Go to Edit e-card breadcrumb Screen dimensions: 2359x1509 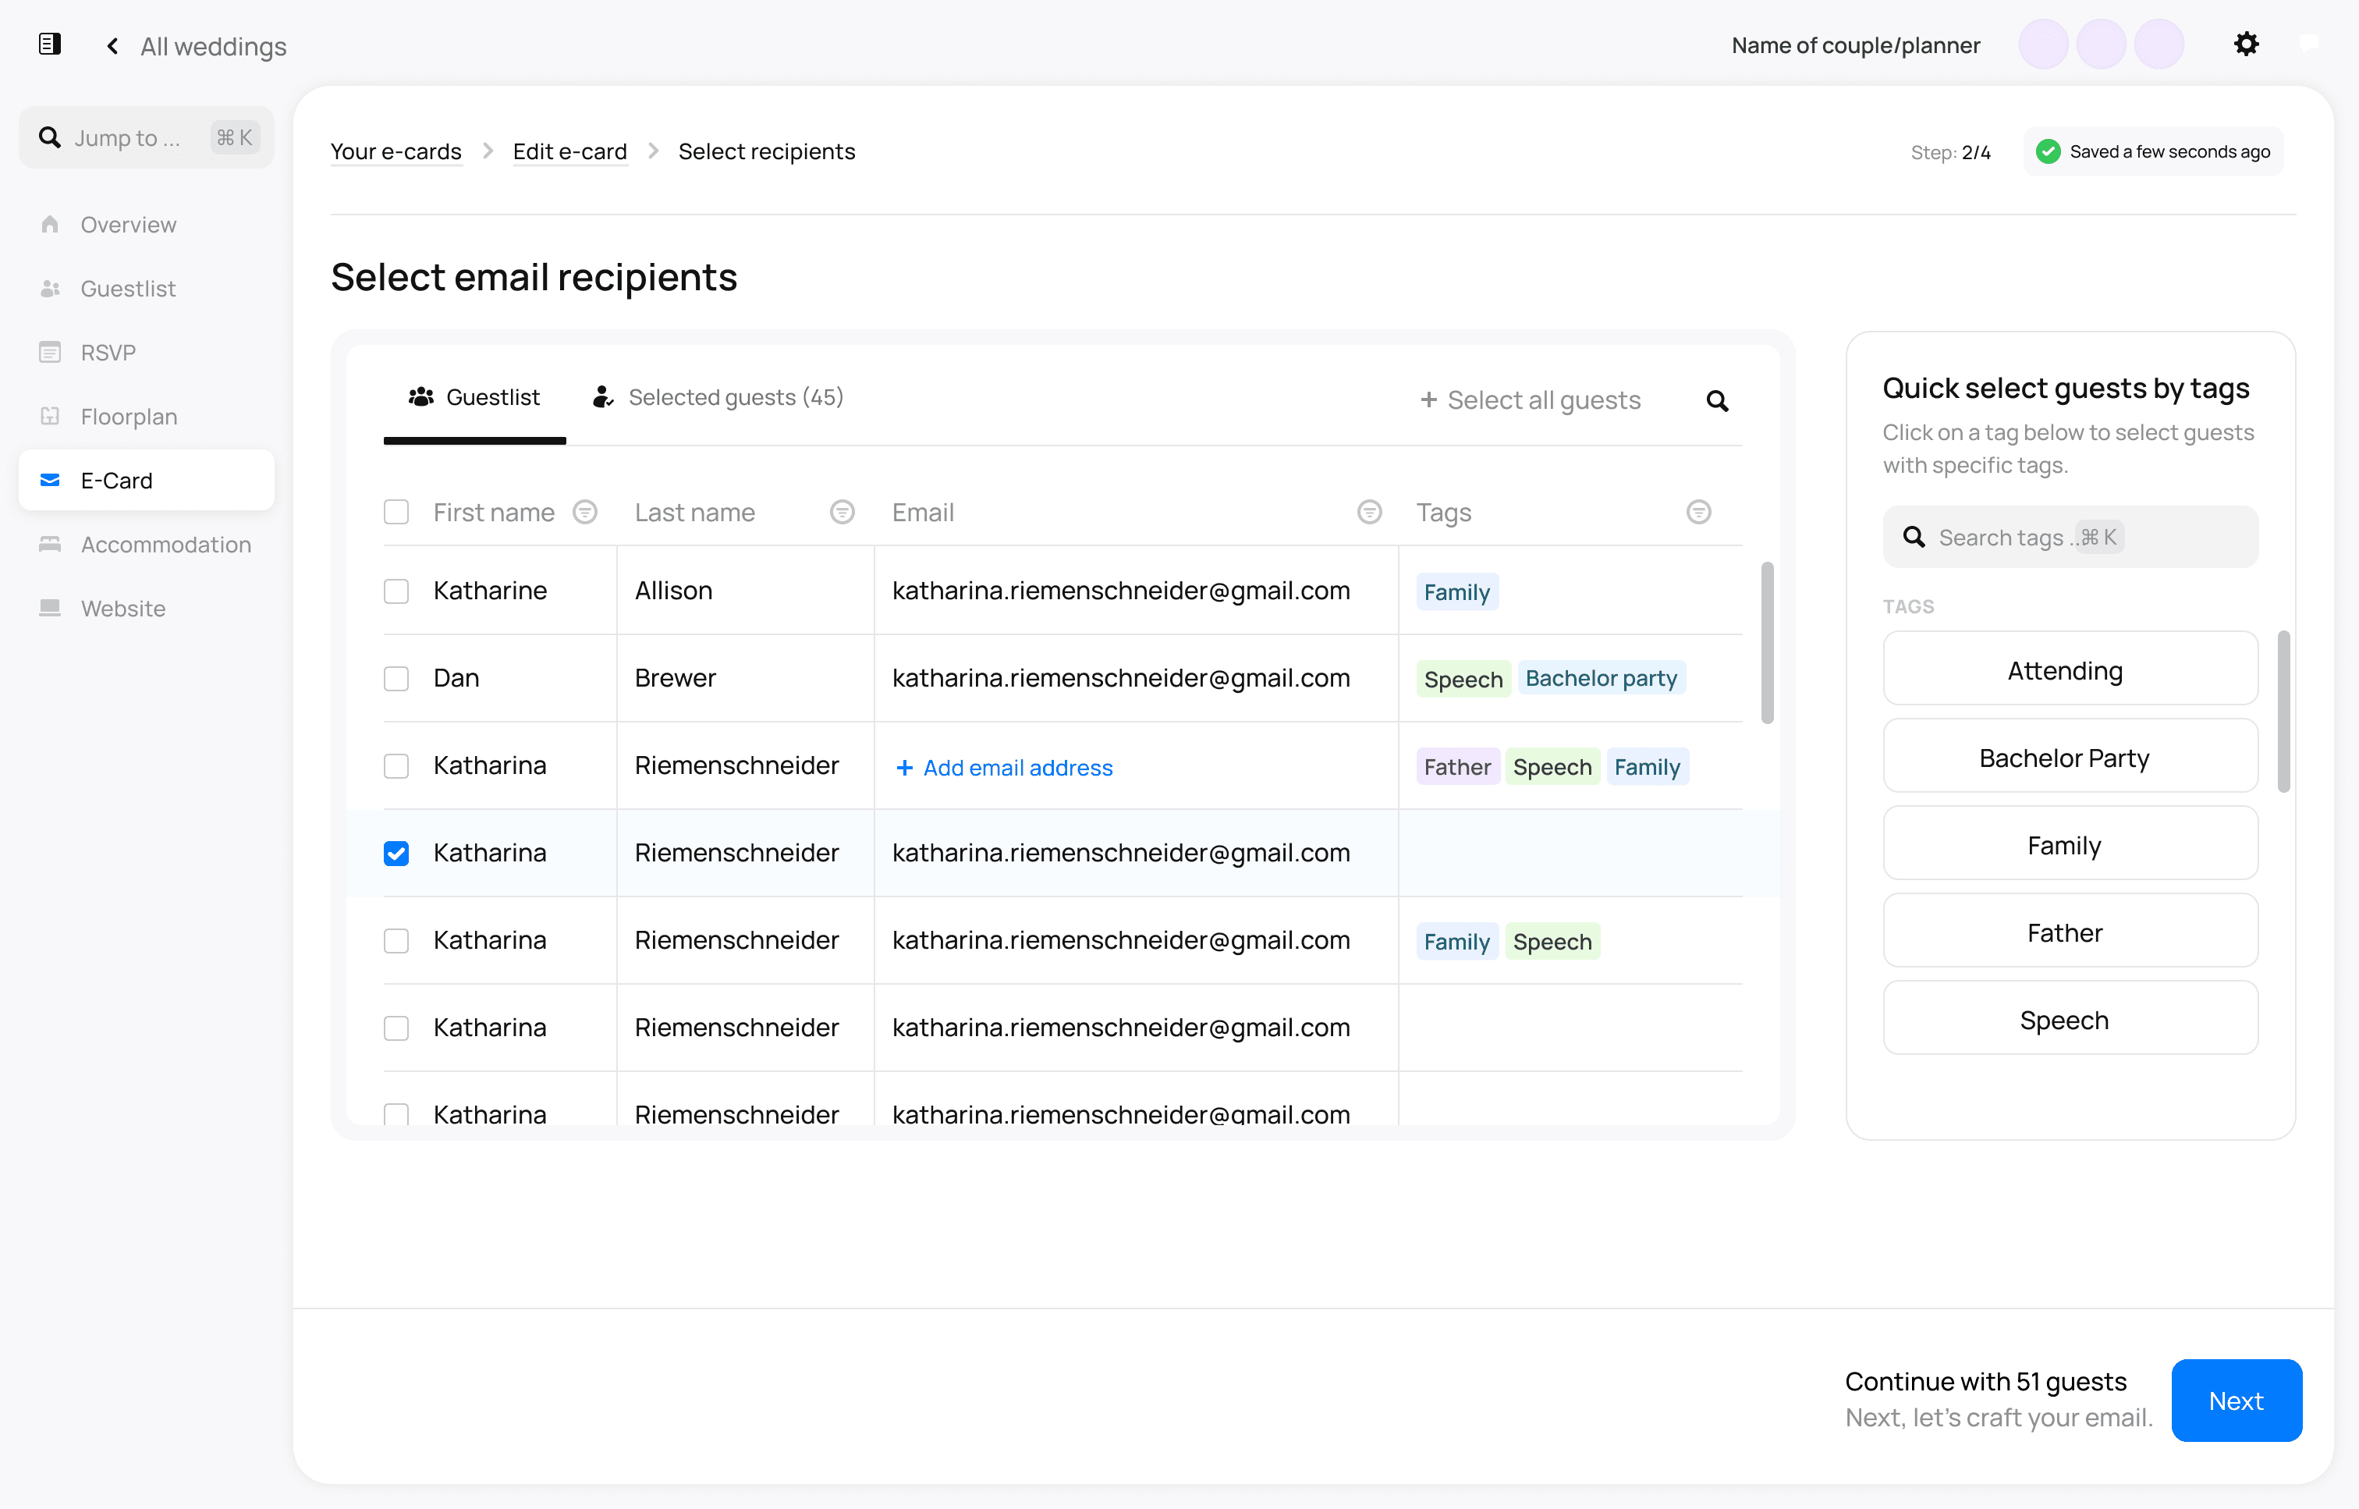tap(570, 151)
